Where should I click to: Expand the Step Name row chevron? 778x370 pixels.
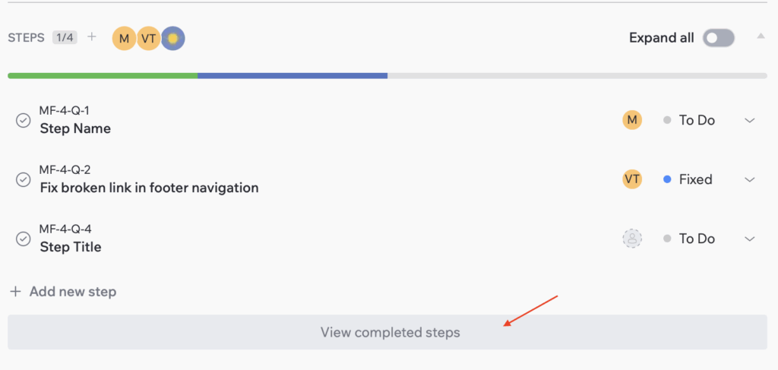click(x=750, y=120)
